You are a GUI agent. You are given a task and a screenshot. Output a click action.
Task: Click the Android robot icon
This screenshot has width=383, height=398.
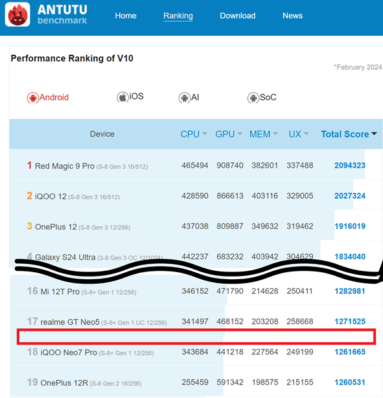coord(33,98)
